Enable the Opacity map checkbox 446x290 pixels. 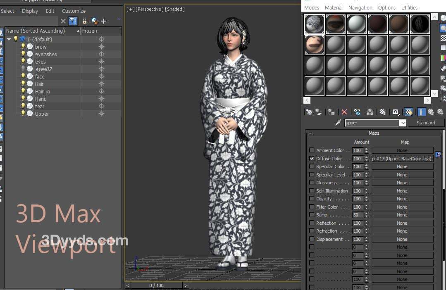(x=312, y=199)
